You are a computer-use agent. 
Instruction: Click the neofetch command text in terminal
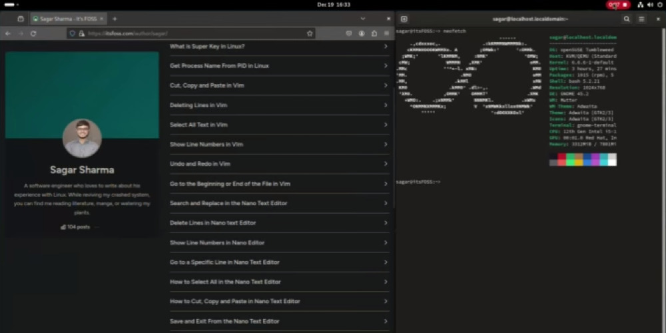pos(454,31)
